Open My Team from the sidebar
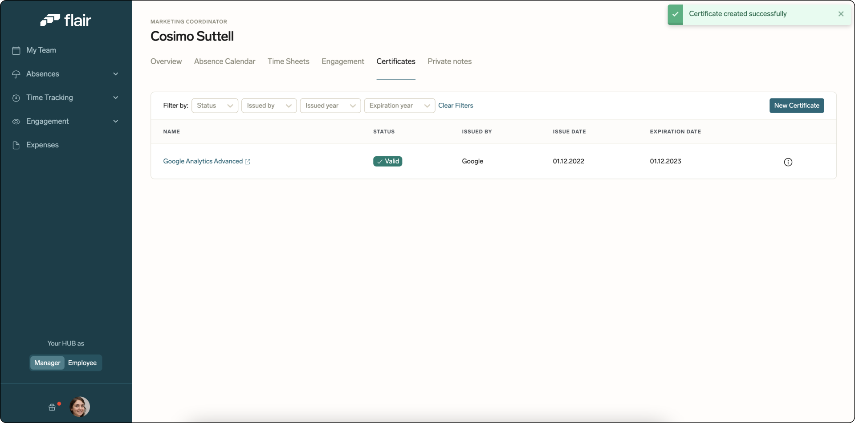 click(41, 50)
